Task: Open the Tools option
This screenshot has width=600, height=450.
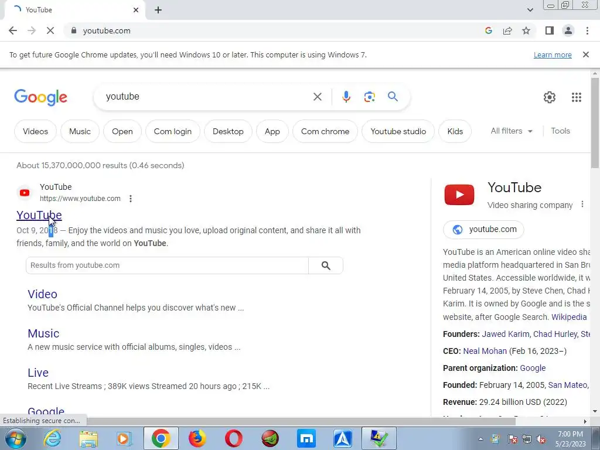Action: tap(560, 131)
